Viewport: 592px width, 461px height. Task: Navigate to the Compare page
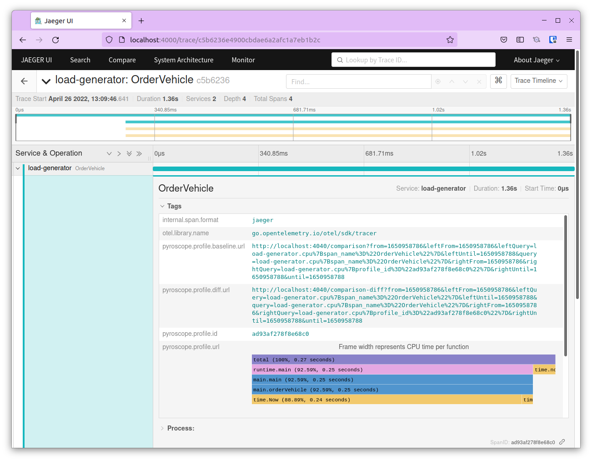(x=122, y=60)
